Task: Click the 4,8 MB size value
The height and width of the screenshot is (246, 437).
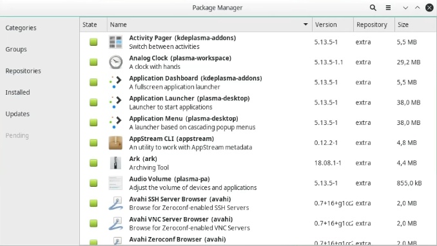Action: [x=407, y=142]
